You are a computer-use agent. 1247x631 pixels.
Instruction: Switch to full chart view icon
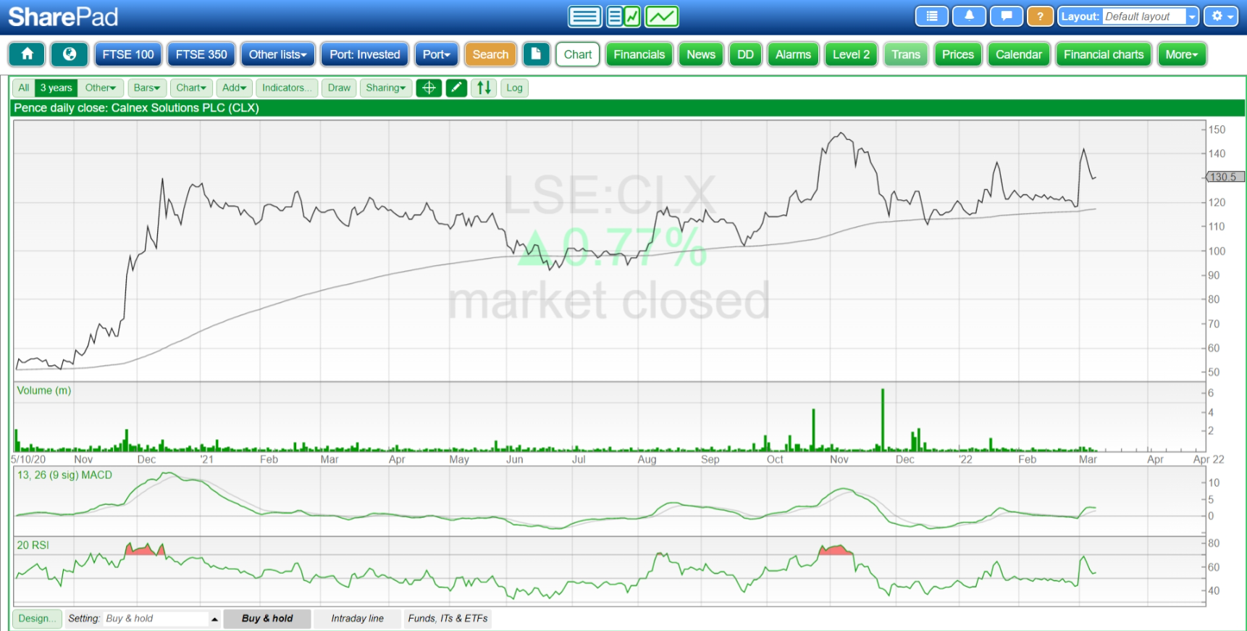click(662, 16)
